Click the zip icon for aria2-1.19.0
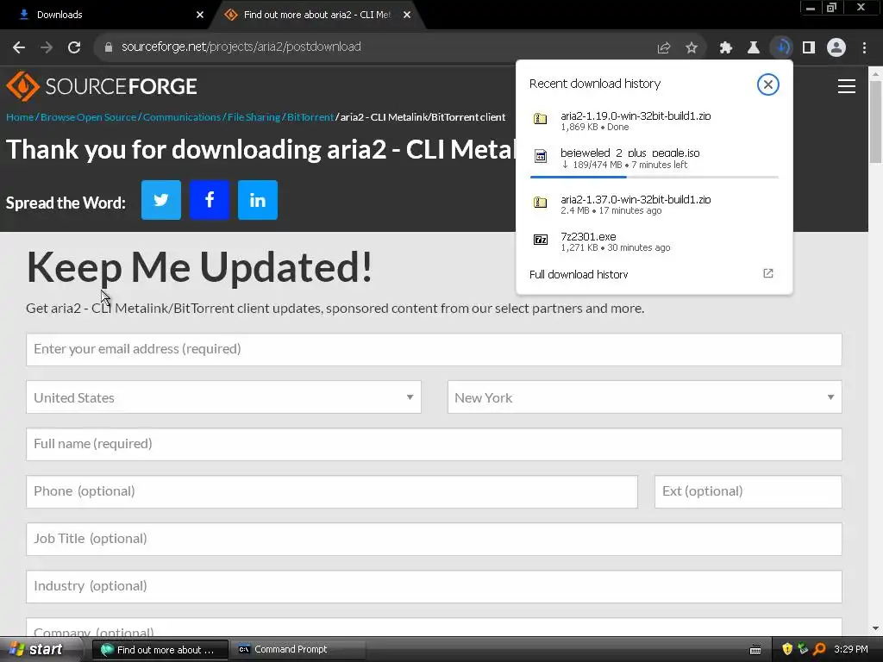Viewport: 883px width, 662px height. point(540,119)
